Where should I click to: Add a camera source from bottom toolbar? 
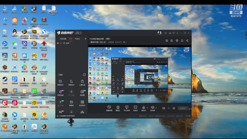[x=118, y=108]
